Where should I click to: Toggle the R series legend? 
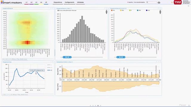tap(130, 10)
